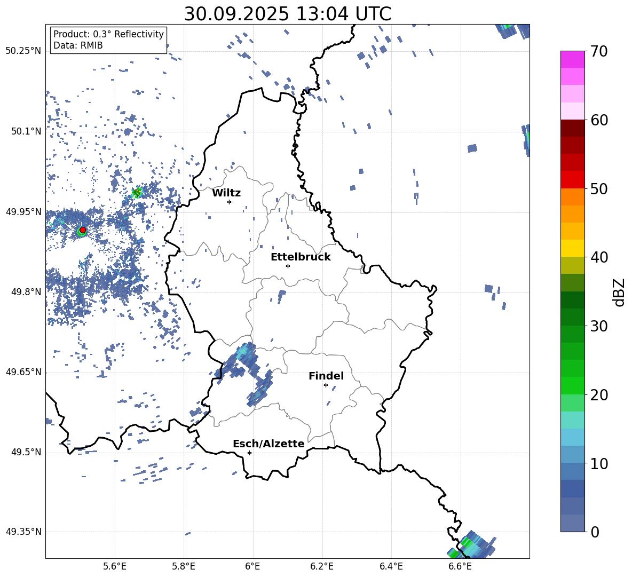
Task: Click the longitude label 6.4°E
Action: click(391, 566)
